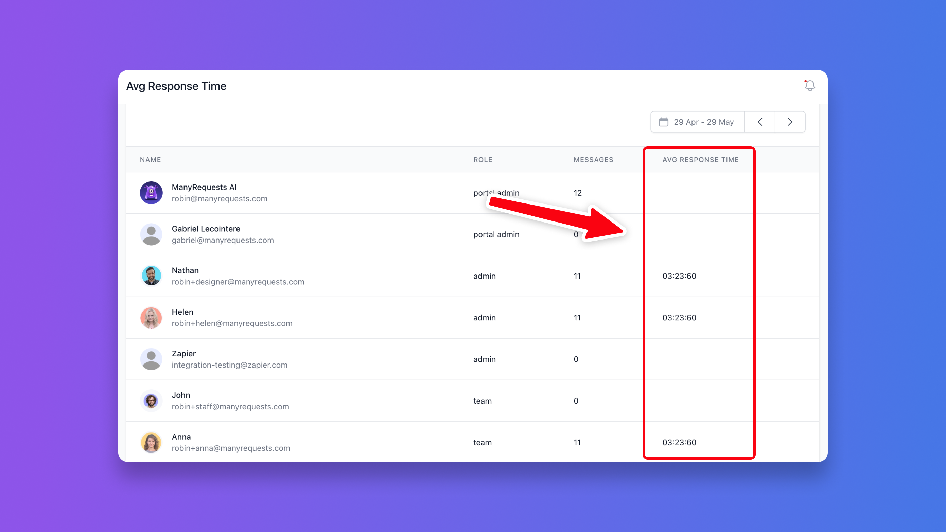This screenshot has width=946, height=532.
Task: Select email robin+staff@manyrequests.com
Action: pos(230,406)
